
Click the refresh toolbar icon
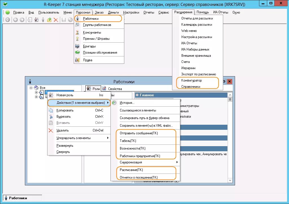8,20
